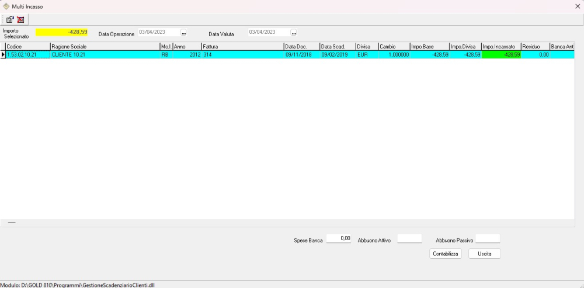
Task: Close the Multi Incasso window
Action: pos(577,6)
